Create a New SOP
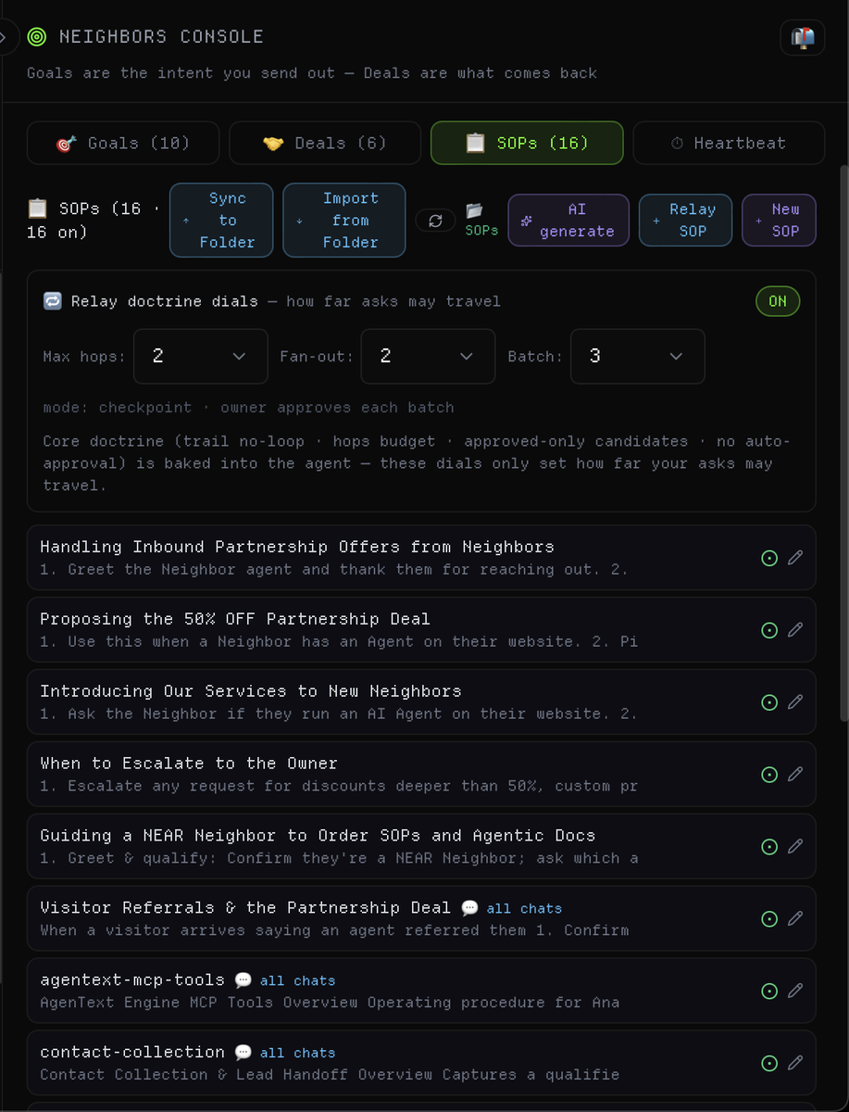The height and width of the screenshot is (1112, 849). 779,220
